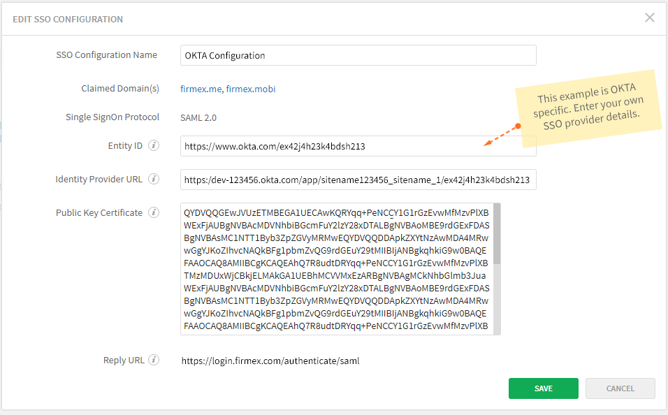Open the firmex.me claimed domain link
This screenshot has height=415, width=668.
click(x=201, y=89)
